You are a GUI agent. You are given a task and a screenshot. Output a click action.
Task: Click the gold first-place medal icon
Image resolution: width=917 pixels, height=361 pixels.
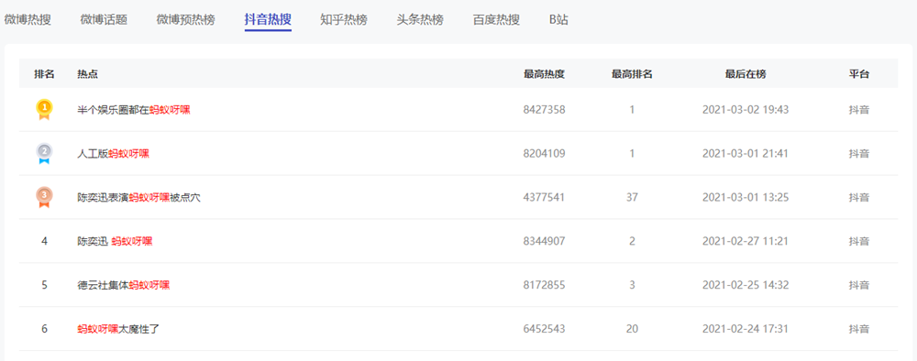coord(44,110)
